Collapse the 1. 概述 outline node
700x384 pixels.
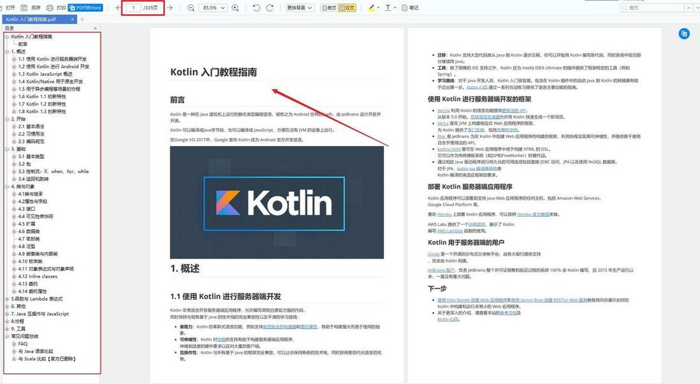tap(7, 52)
